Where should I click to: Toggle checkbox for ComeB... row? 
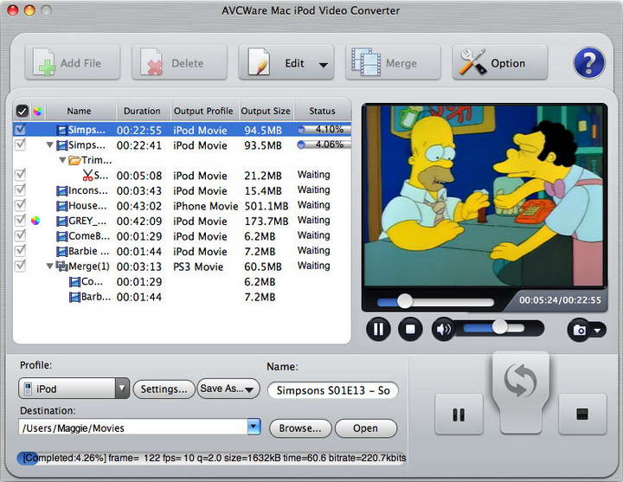pos(20,235)
